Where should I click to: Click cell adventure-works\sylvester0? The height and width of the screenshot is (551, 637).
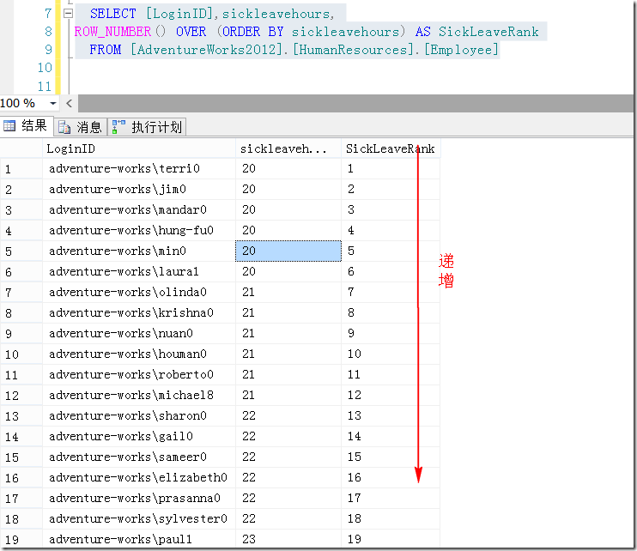(x=138, y=518)
